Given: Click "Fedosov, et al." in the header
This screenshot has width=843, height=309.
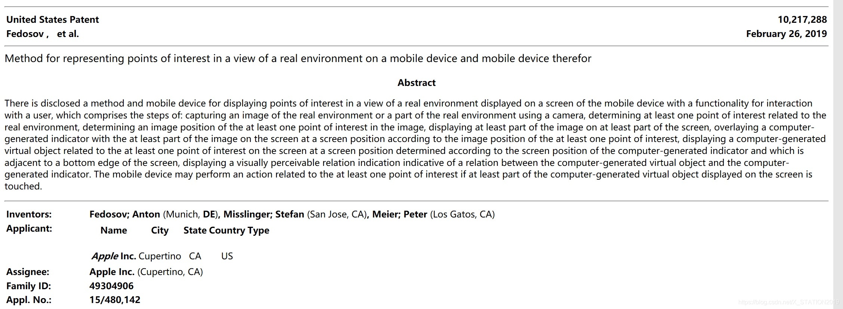Looking at the screenshot, I should pyautogui.click(x=43, y=34).
